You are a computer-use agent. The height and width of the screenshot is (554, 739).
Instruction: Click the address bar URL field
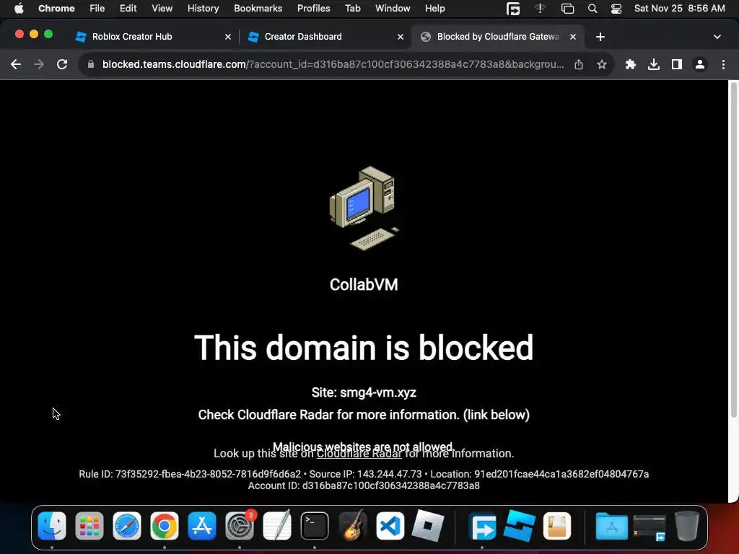333,64
